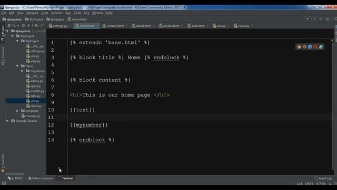Open file in Safari browser icon

(x=310, y=47)
